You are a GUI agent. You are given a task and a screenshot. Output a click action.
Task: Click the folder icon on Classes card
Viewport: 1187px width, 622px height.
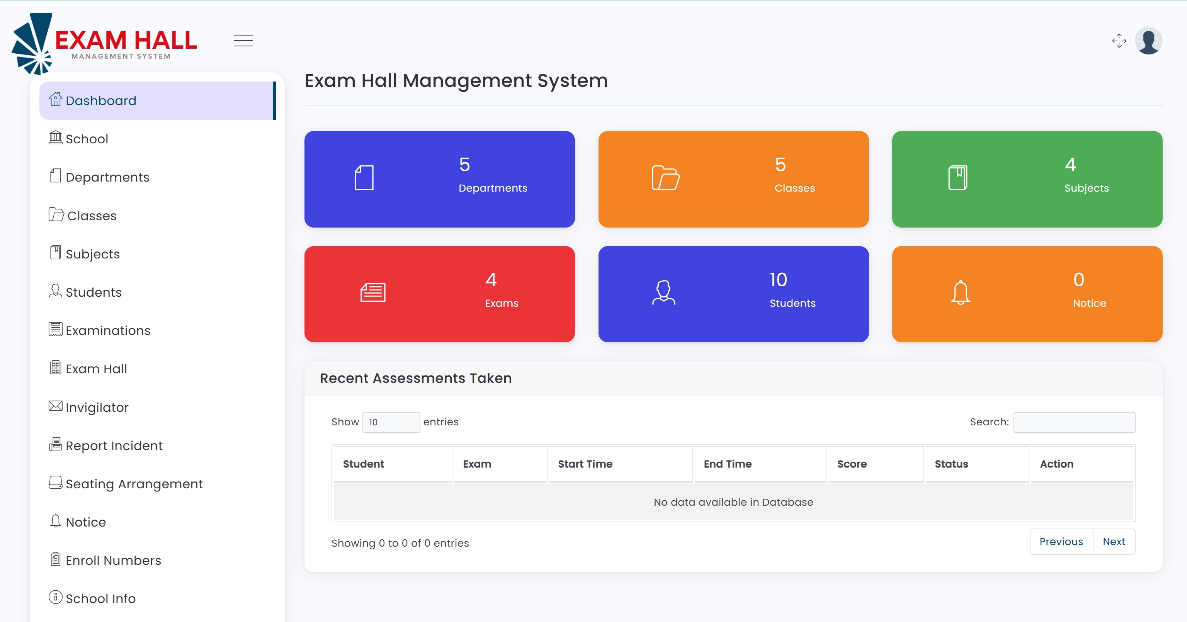(665, 178)
